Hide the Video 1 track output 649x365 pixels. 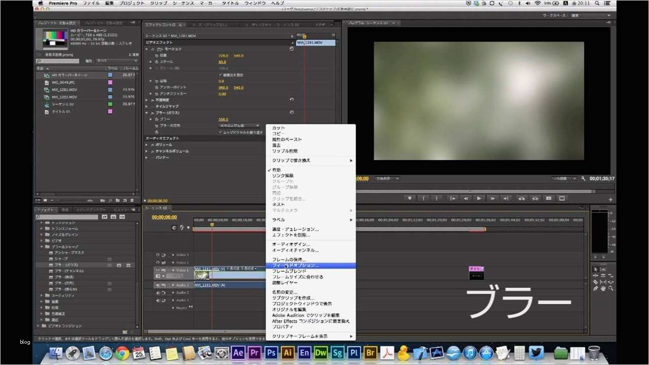[158, 270]
